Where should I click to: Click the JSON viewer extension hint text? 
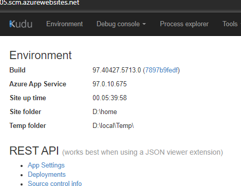tap(142, 152)
